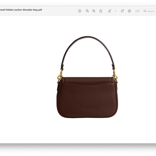Zoom out using the minus magnifier

click(x=87, y=11)
